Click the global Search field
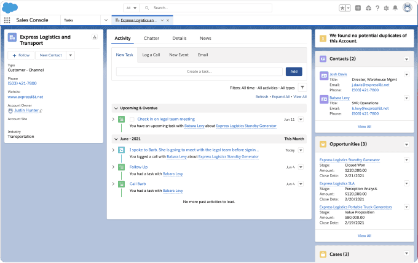This screenshot has width=418, height=263. click(205, 8)
